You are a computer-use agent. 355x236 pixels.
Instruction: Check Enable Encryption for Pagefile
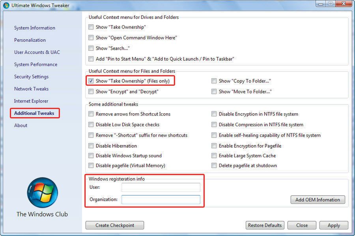[x=214, y=146]
